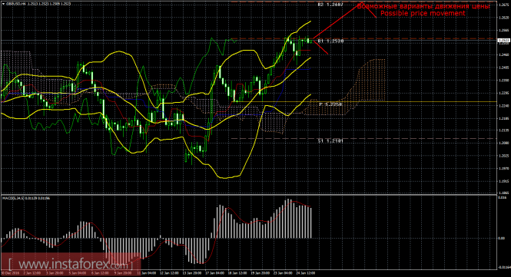
Task: Select the R2 1.2687 resistance label
Action: [330, 5]
